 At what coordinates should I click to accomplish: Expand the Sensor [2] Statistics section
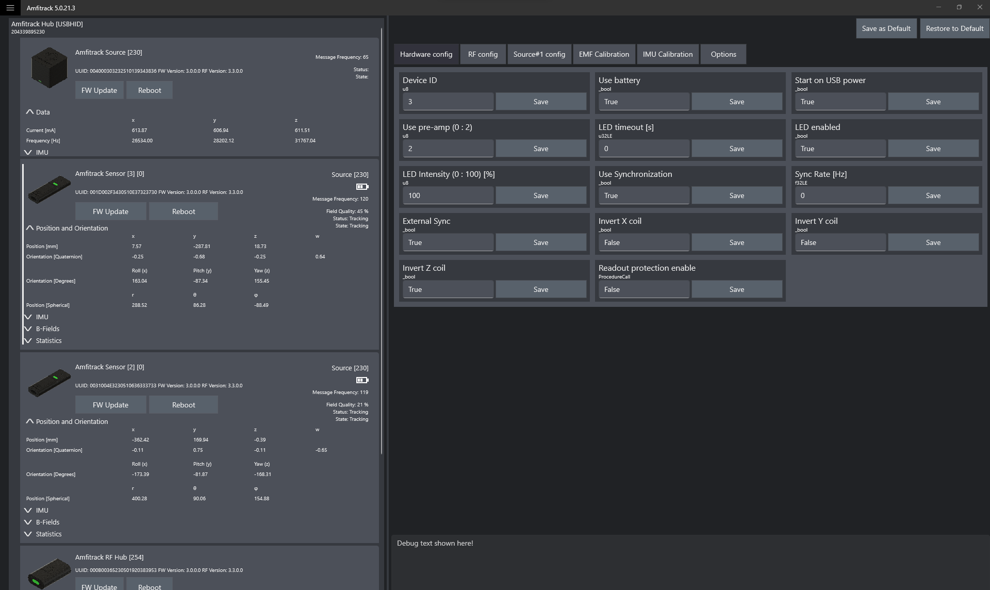[x=43, y=534]
